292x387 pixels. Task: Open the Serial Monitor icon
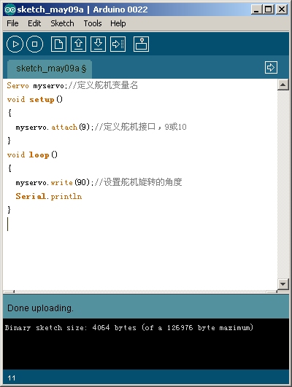click(x=141, y=44)
